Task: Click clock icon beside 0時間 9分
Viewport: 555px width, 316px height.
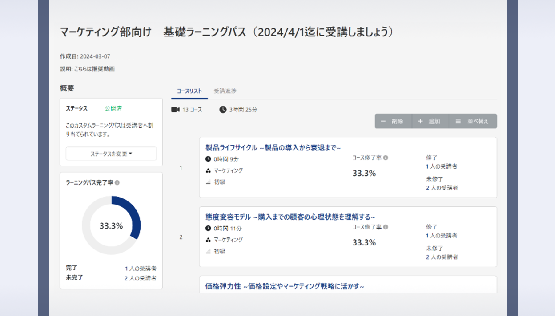Action: (208, 159)
